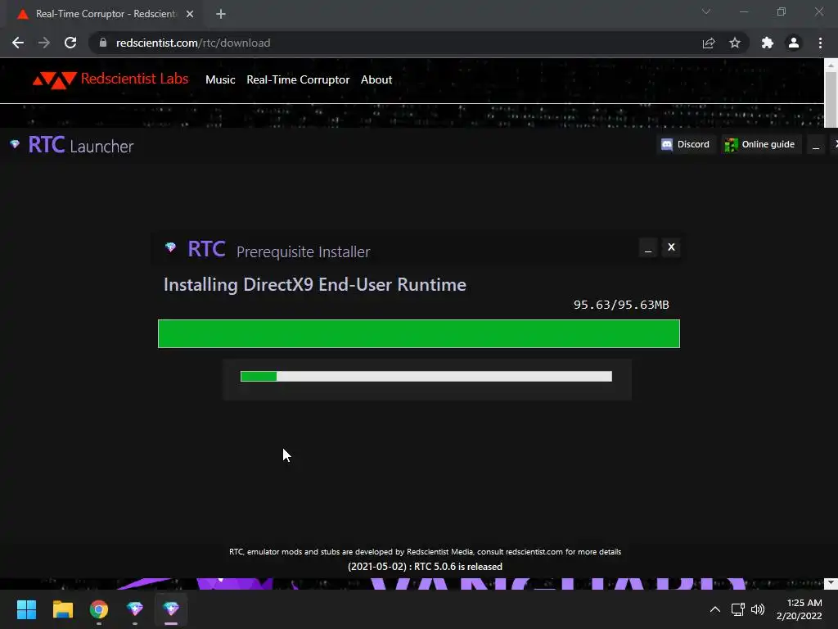Click the Redscientist Labs logo
This screenshot has height=629, width=838.
pos(110,79)
